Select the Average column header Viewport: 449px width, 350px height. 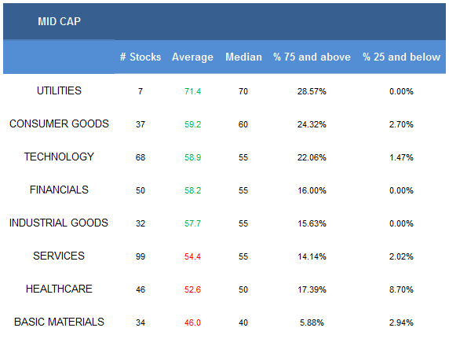click(x=192, y=57)
